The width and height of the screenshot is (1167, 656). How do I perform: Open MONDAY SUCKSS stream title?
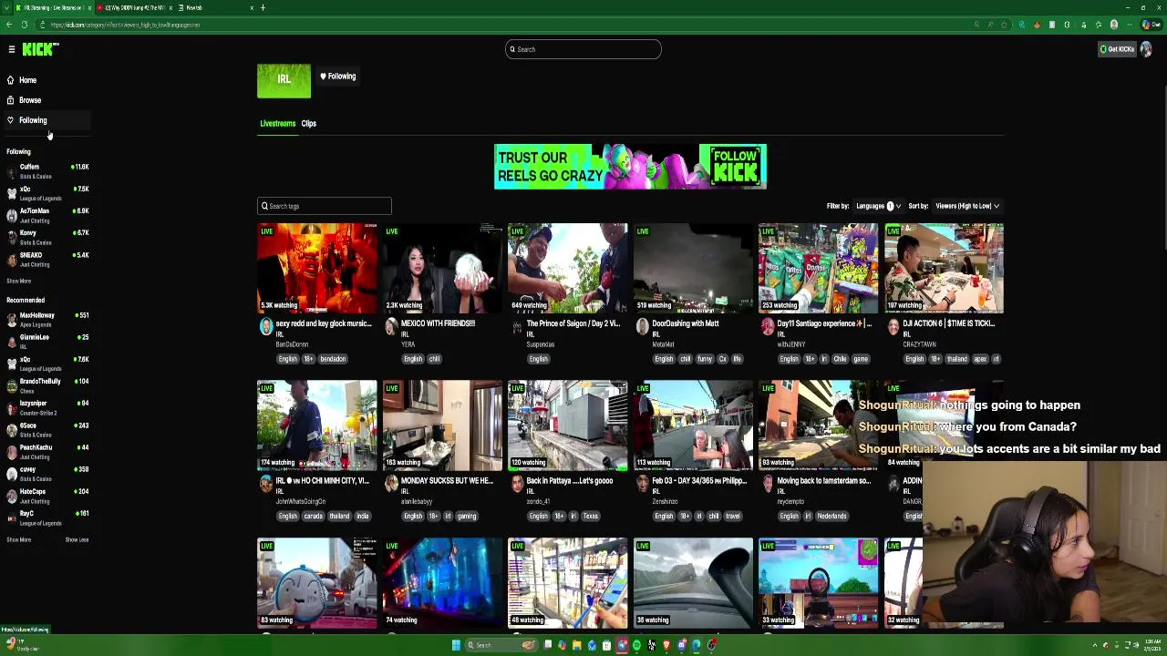[447, 481]
